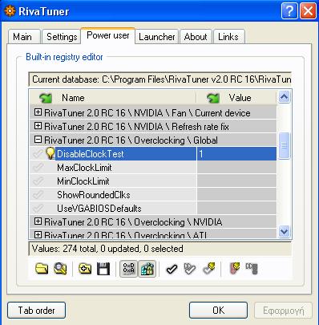Click the Value column header
The width and height of the screenshot is (319, 325).
click(x=236, y=98)
